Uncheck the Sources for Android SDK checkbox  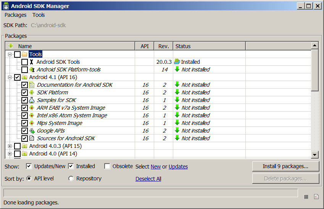pyautogui.click(x=24, y=138)
